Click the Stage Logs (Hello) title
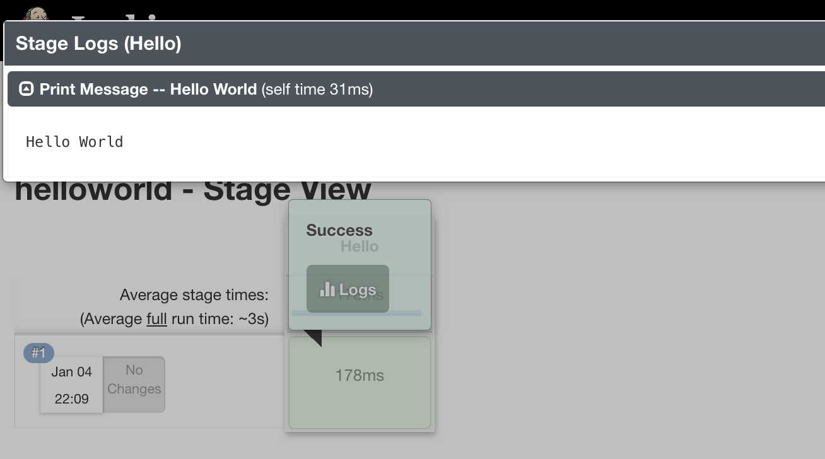825x459 pixels. point(98,44)
